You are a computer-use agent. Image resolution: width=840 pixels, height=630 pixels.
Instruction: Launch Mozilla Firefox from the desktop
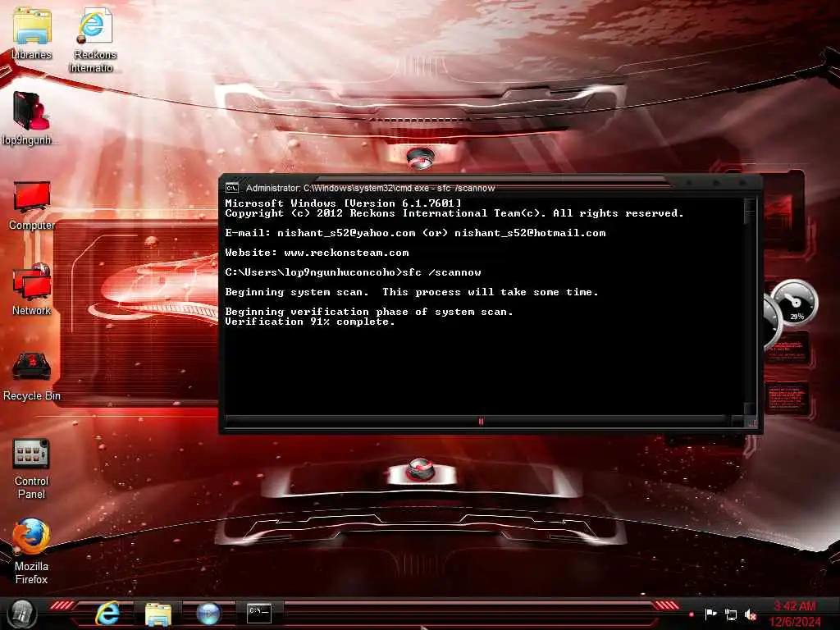(31, 552)
